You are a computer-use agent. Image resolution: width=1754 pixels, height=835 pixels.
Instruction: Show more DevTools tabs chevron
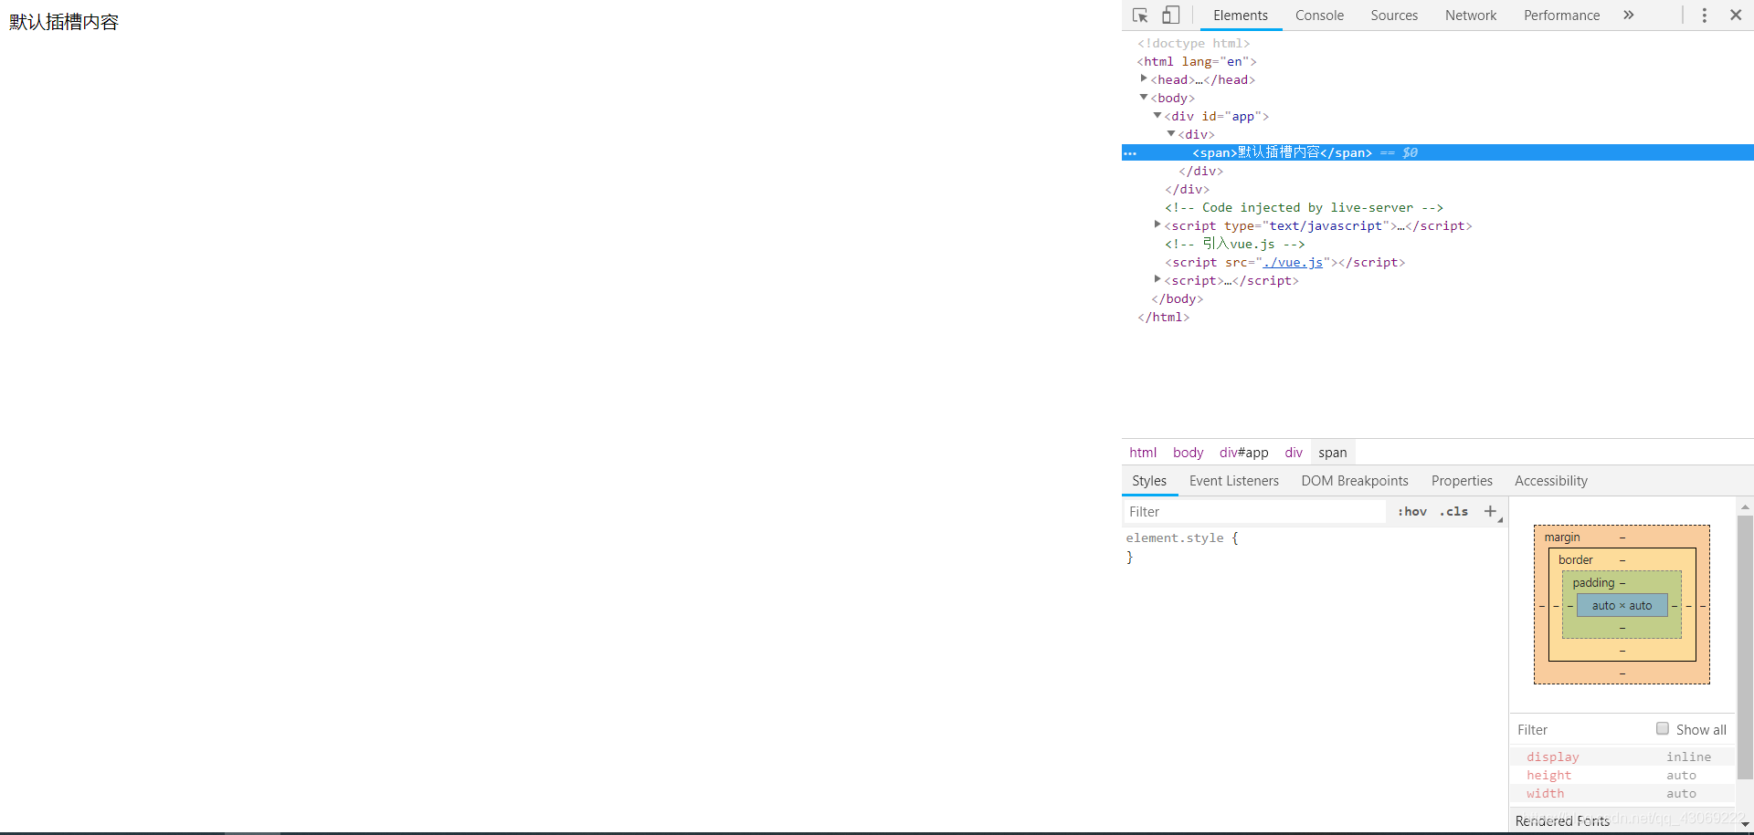point(1628,16)
